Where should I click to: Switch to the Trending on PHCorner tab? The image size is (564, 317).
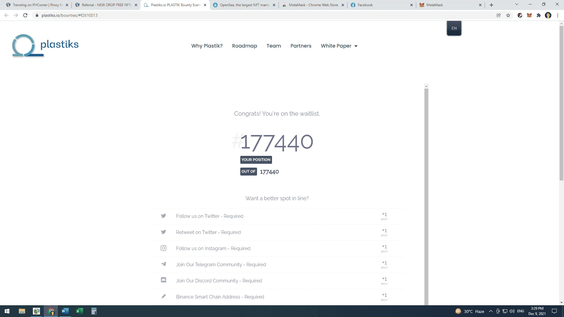point(38,5)
